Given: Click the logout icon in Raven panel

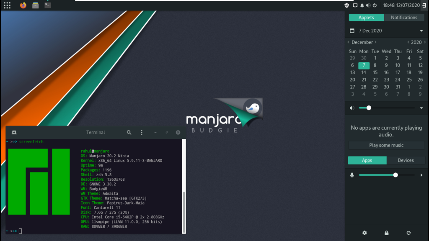Looking at the screenshot, I should tap(408, 233).
